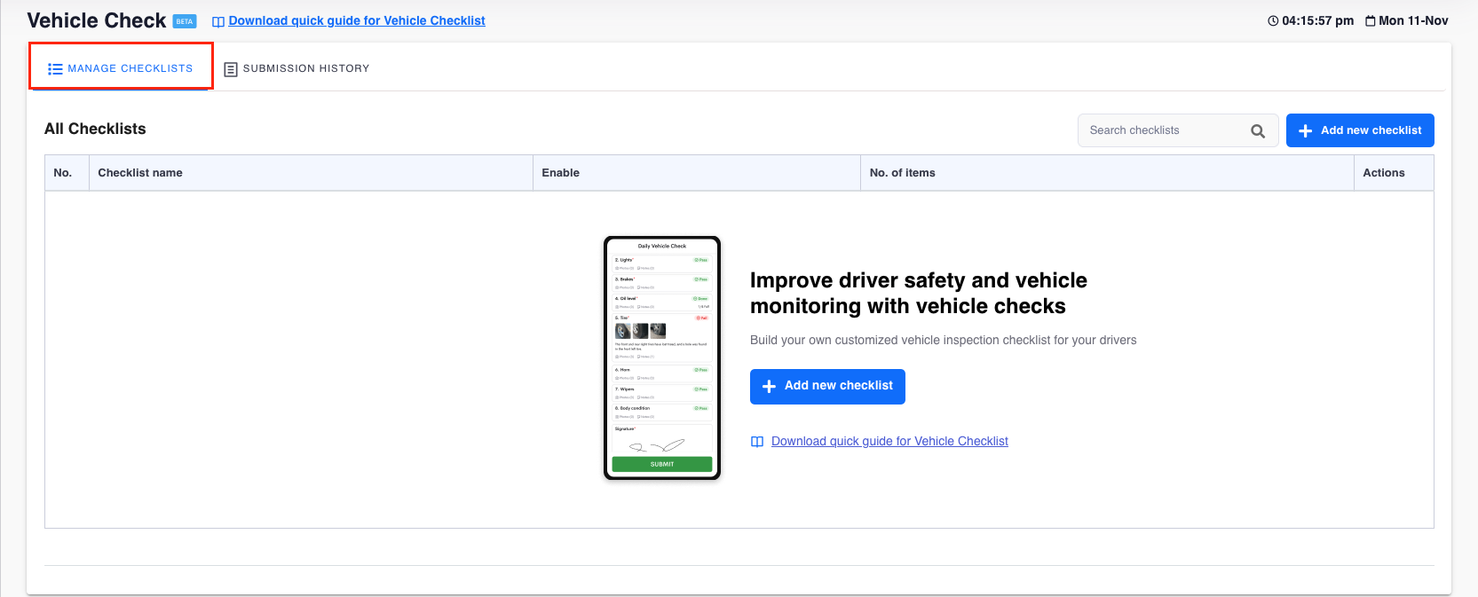The height and width of the screenshot is (597, 1478).
Task: Click the Actions column header
Action: [1383, 173]
